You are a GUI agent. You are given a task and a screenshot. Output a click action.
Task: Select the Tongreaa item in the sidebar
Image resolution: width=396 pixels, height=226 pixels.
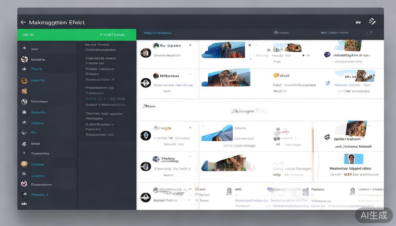click(39, 102)
